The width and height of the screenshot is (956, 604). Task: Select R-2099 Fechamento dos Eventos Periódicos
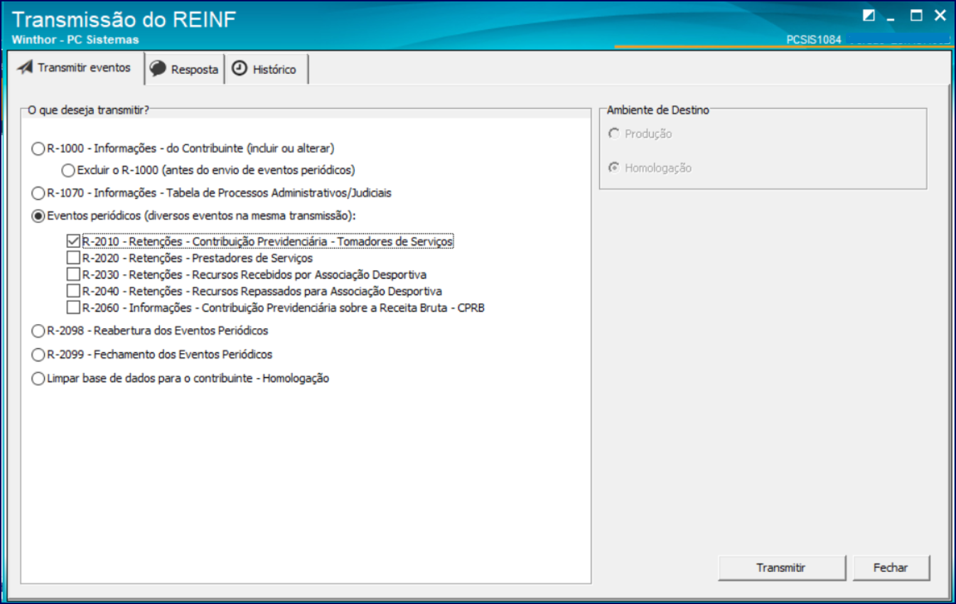(x=38, y=355)
